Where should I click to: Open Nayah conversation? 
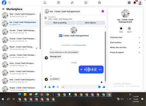click(20, 48)
